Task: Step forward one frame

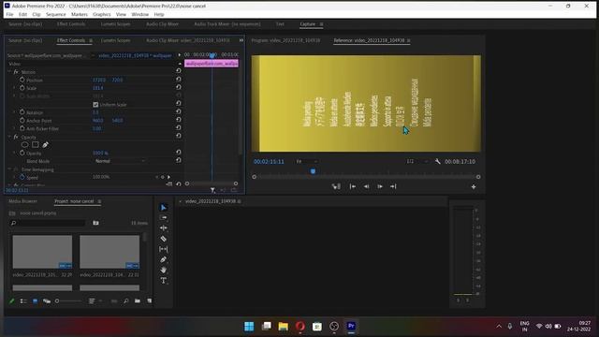Action: point(380,186)
